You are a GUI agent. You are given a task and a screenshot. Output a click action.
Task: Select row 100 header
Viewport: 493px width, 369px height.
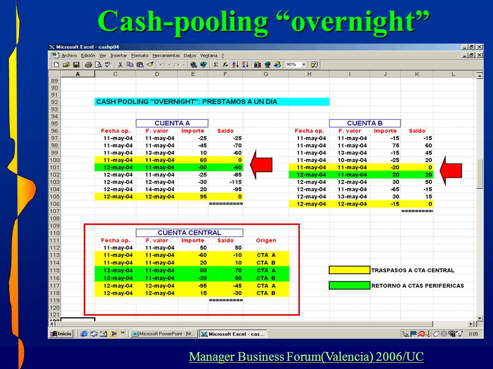pos(54,160)
